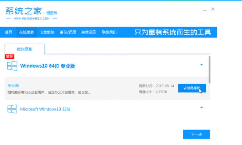Select the Windows10 64位 专业版 title
The height and width of the screenshot is (145, 242).
47,66
